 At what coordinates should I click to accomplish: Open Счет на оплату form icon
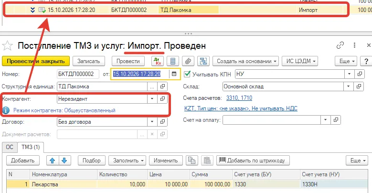336,120
